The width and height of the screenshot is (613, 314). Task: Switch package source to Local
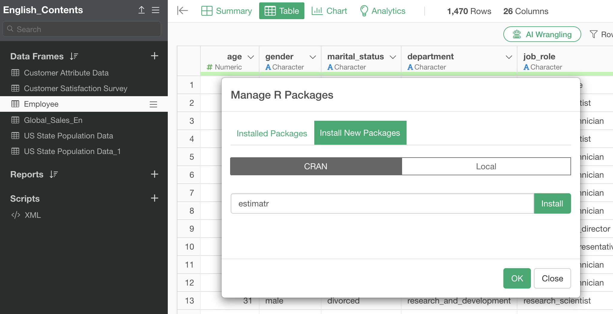point(486,166)
